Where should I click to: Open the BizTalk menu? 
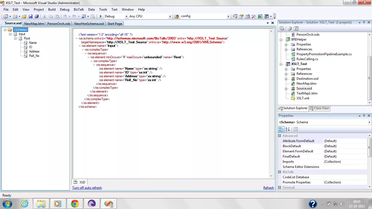pyautogui.click(x=79, y=9)
